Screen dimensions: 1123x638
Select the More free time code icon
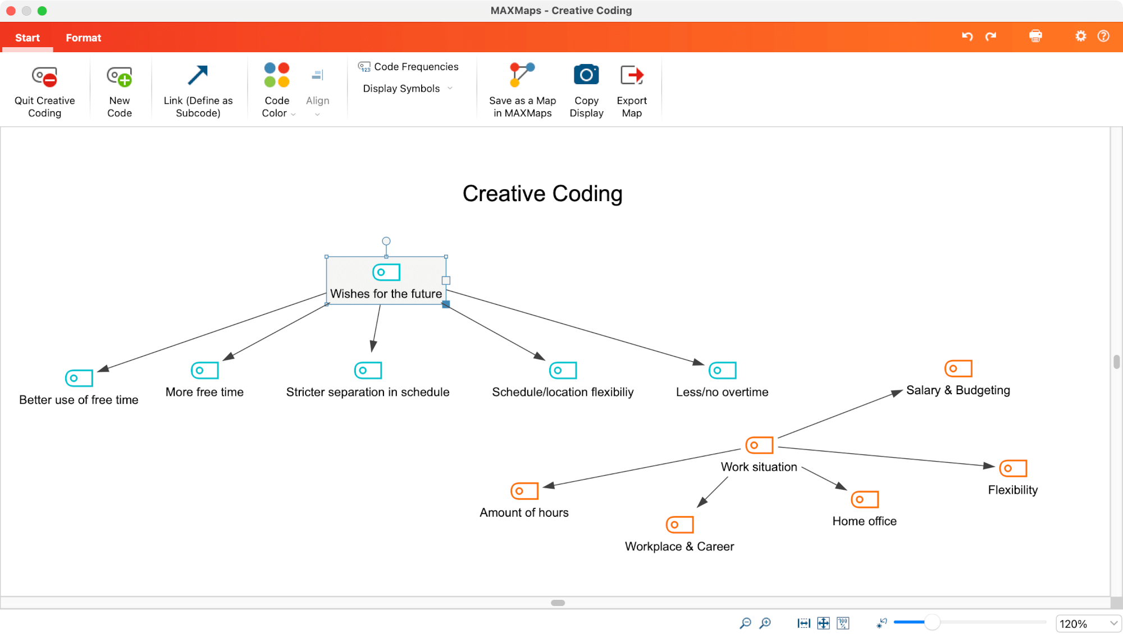coord(205,371)
